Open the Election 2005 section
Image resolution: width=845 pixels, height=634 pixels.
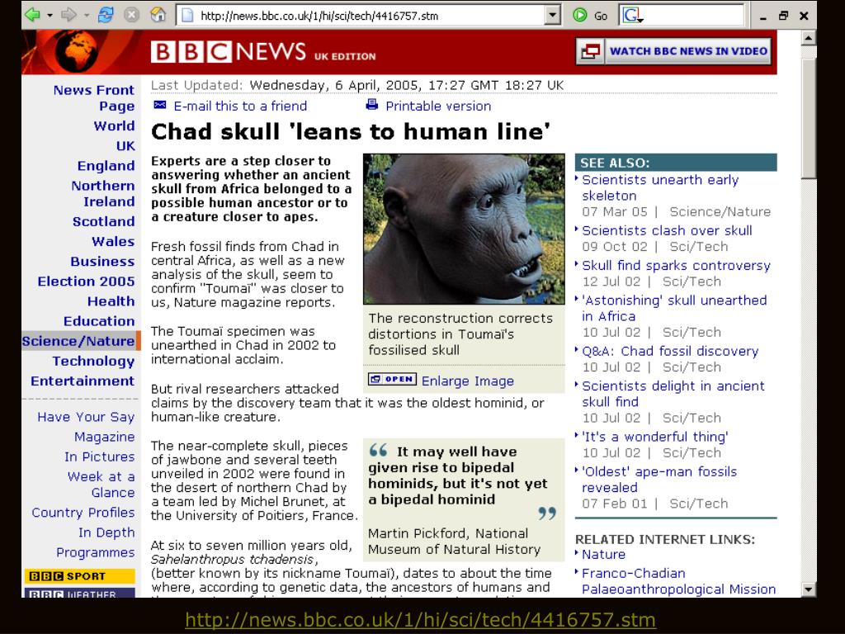[x=86, y=282]
